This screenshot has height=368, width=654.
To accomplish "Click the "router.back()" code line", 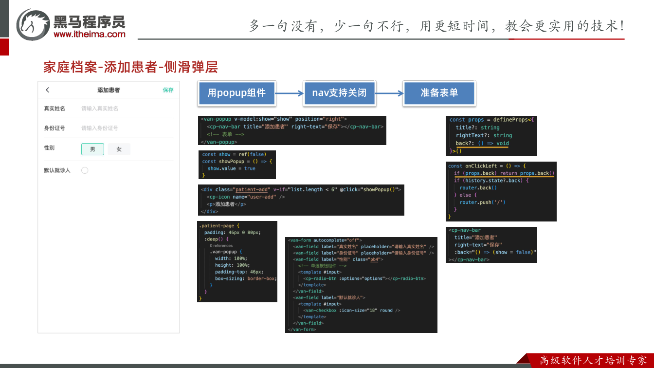I will (x=478, y=187).
